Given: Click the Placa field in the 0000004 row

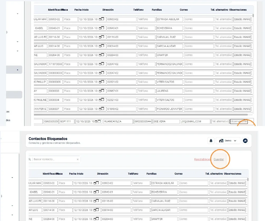Looking at the screenshot, I should [70, 100].
